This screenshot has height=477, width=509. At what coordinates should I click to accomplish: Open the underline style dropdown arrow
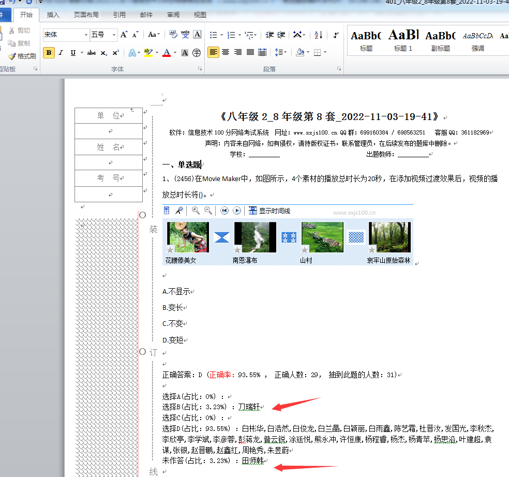pos(82,53)
